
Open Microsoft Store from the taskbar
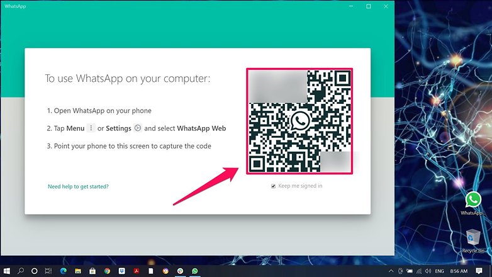point(92,271)
